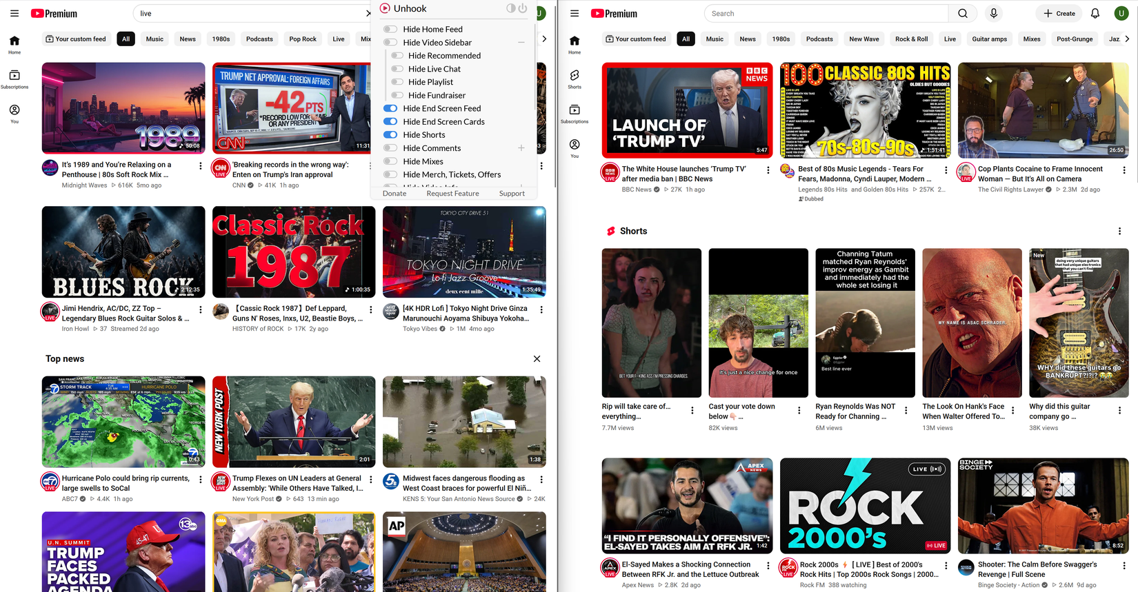The width and height of the screenshot is (1138, 592).
Task: Select New Wave chip in right window
Action: (864, 39)
